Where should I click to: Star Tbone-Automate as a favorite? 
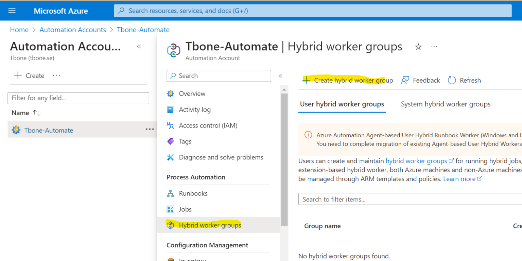[x=418, y=47]
